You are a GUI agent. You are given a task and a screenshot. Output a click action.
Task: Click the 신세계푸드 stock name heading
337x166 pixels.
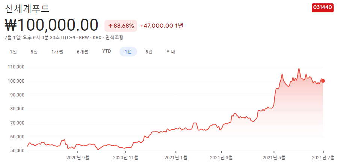coord(27,9)
